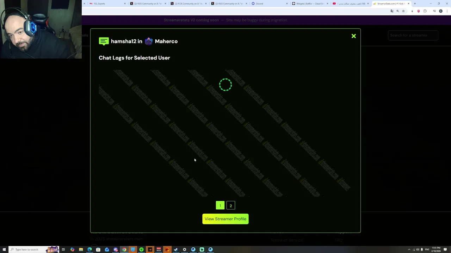Click the Google Chrome taskbar icon
451x253 pixels.
point(124,249)
